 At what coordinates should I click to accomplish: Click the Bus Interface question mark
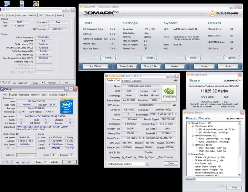point(176,114)
